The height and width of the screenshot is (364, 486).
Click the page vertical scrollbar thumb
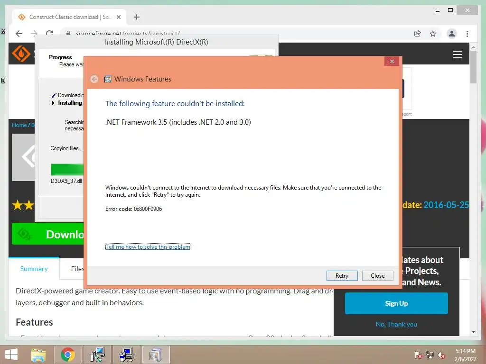click(473, 67)
